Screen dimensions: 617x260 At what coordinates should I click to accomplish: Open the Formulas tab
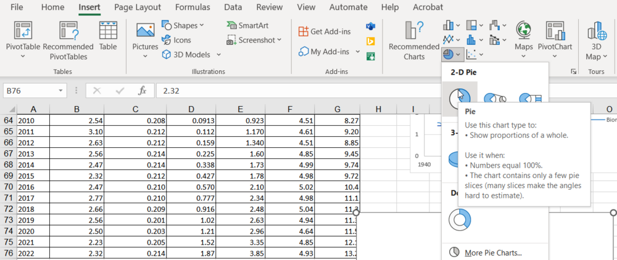pos(193,7)
